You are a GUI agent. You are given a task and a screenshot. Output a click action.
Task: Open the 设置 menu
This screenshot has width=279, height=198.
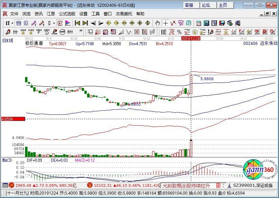coord(83,14)
